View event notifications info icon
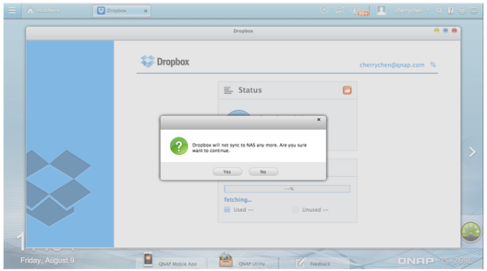This screenshot has width=487, height=271. click(354, 10)
